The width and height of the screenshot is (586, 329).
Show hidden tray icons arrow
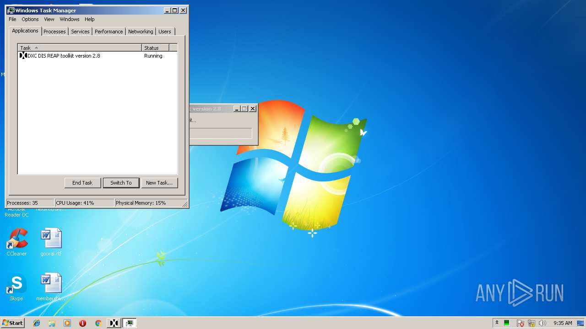(497, 323)
